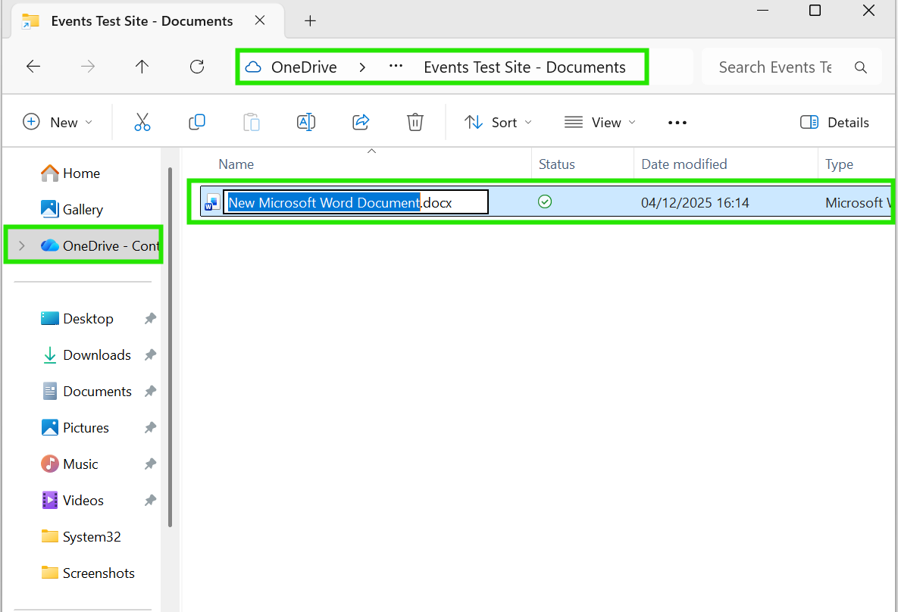Click the Rename toolbar icon
898x612 pixels.
tap(306, 122)
